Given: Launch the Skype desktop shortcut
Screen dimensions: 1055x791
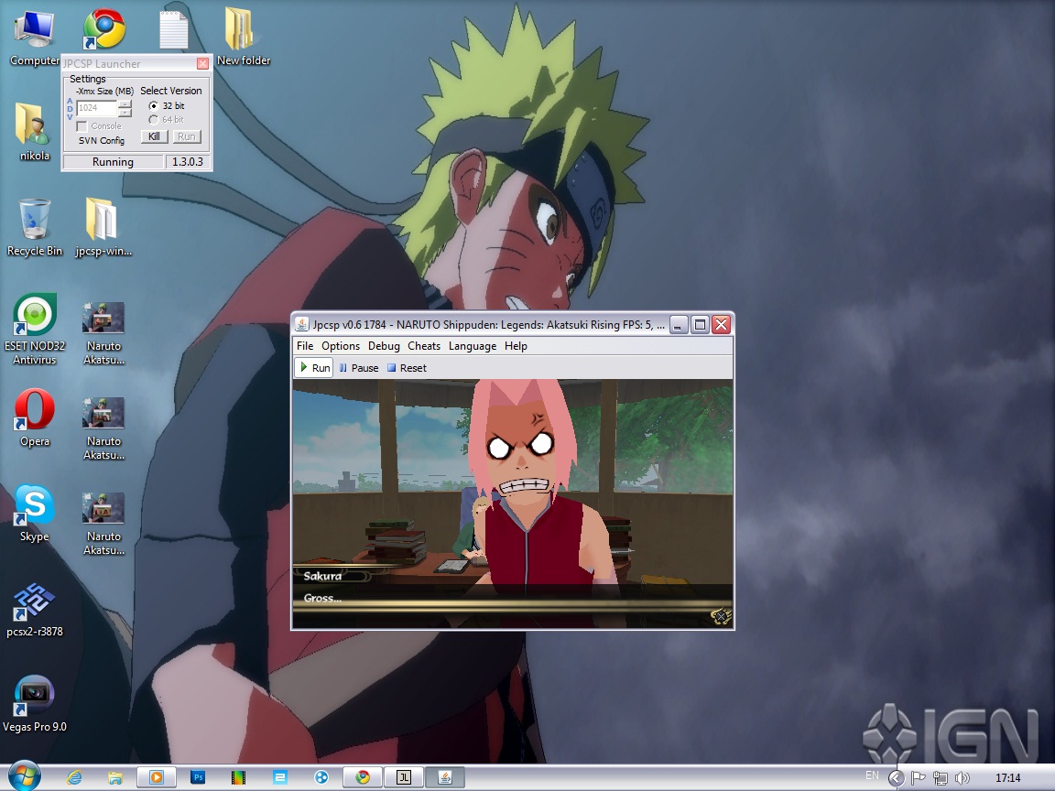Looking at the screenshot, I should [x=34, y=513].
